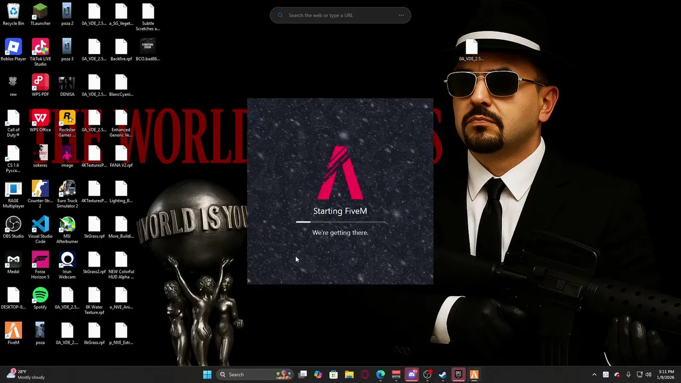Click the taskbar Search box
This screenshot has width=681, height=383.
click(255, 374)
